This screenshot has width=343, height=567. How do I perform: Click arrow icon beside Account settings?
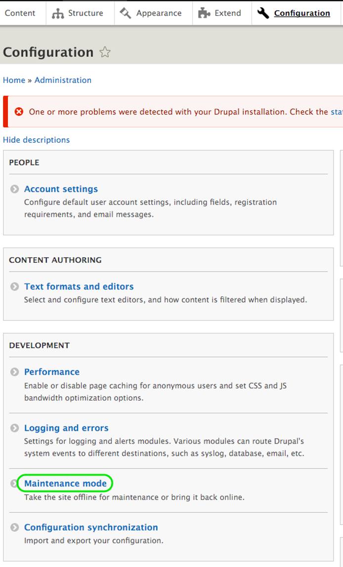[15, 189]
